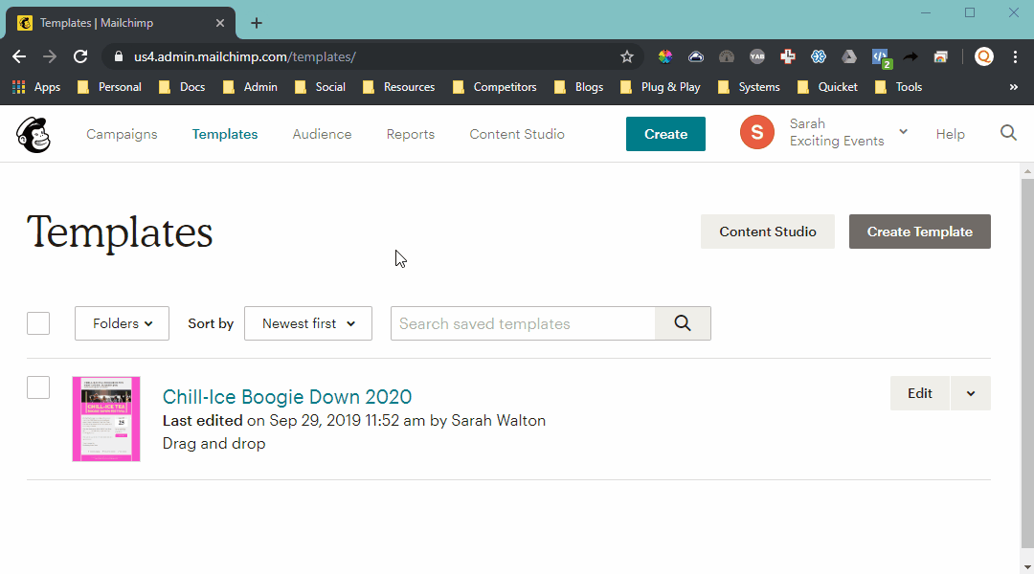Open the Audience navigation item
Viewport: 1034px width, 574px height.
[x=322, y=134]
